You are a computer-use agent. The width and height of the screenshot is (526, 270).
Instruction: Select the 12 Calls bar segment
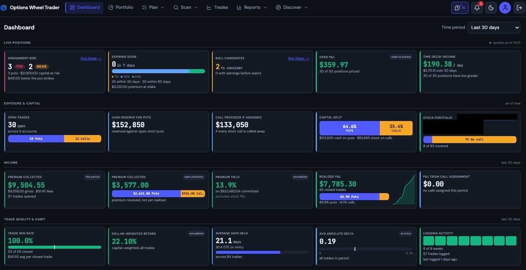coord(82,139)
